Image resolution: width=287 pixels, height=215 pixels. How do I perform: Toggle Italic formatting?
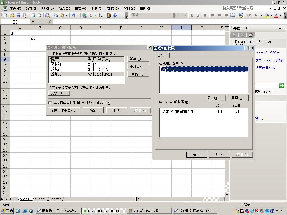(198, 15)
